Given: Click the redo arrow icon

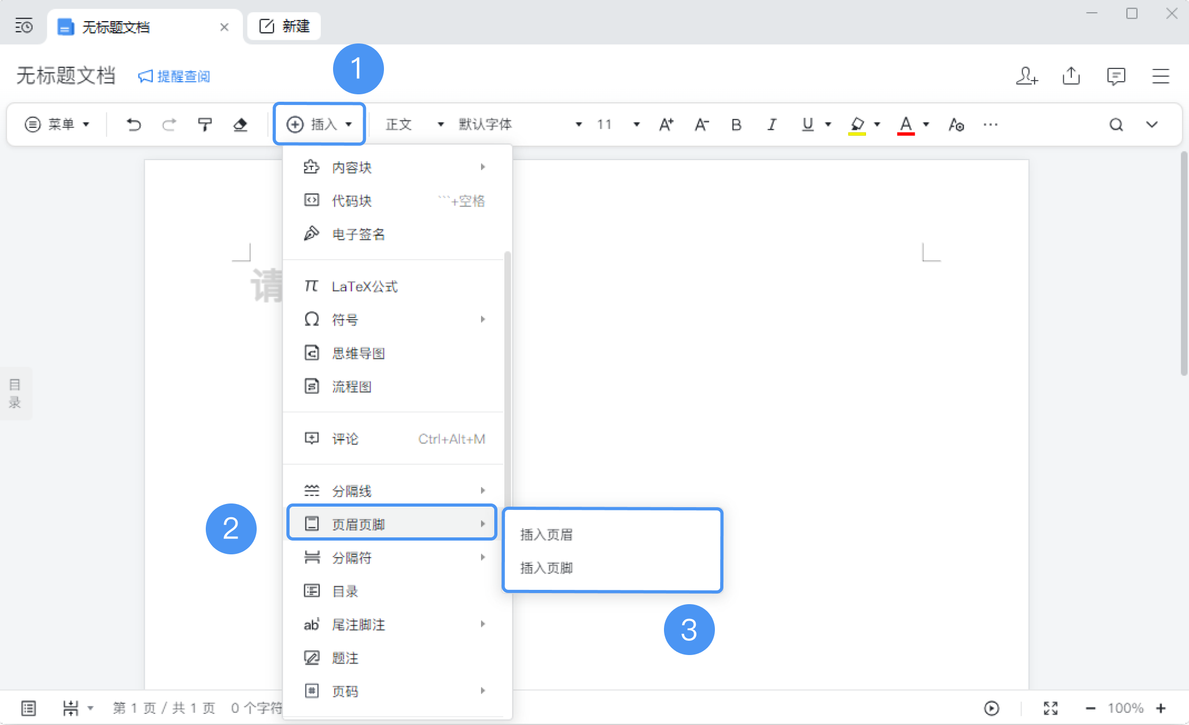Looking at the screenshot, I should [169, 125].
